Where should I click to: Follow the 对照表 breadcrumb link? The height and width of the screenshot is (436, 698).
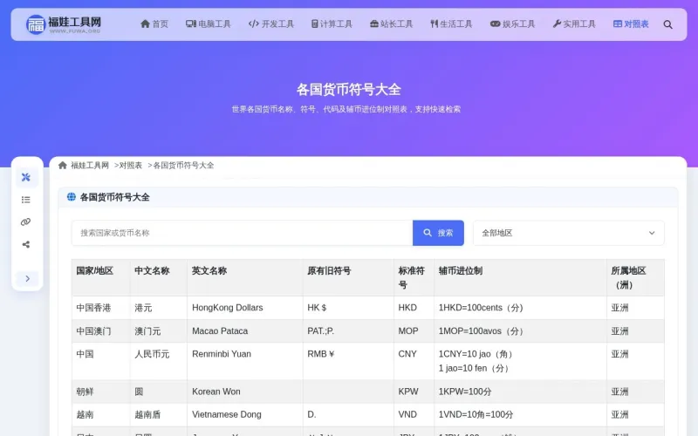(130, 165)
